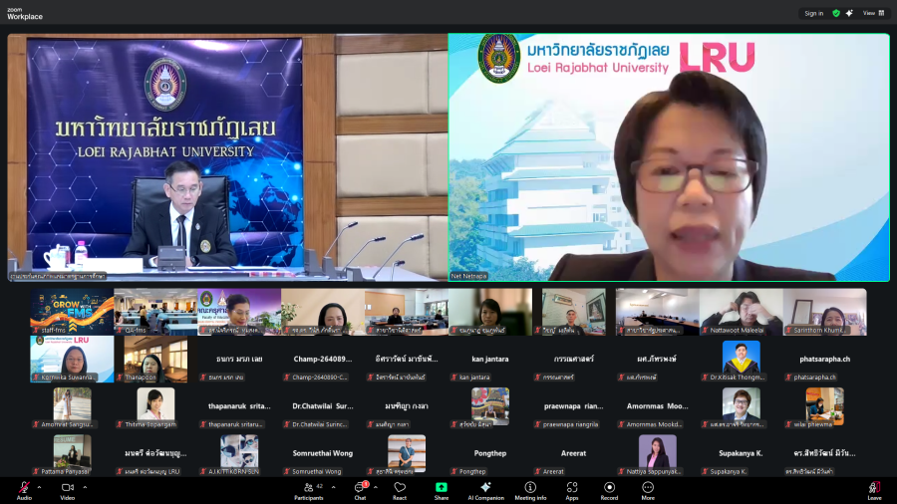
Task: Expand audio options arrow beside Audio
Action: click(40, 486)
